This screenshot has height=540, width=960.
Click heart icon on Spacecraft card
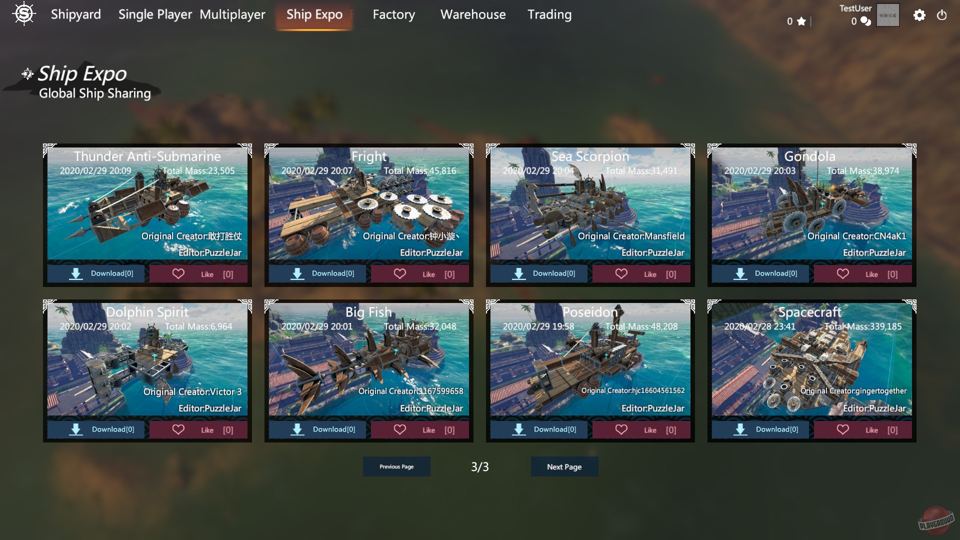click(842, 429)
